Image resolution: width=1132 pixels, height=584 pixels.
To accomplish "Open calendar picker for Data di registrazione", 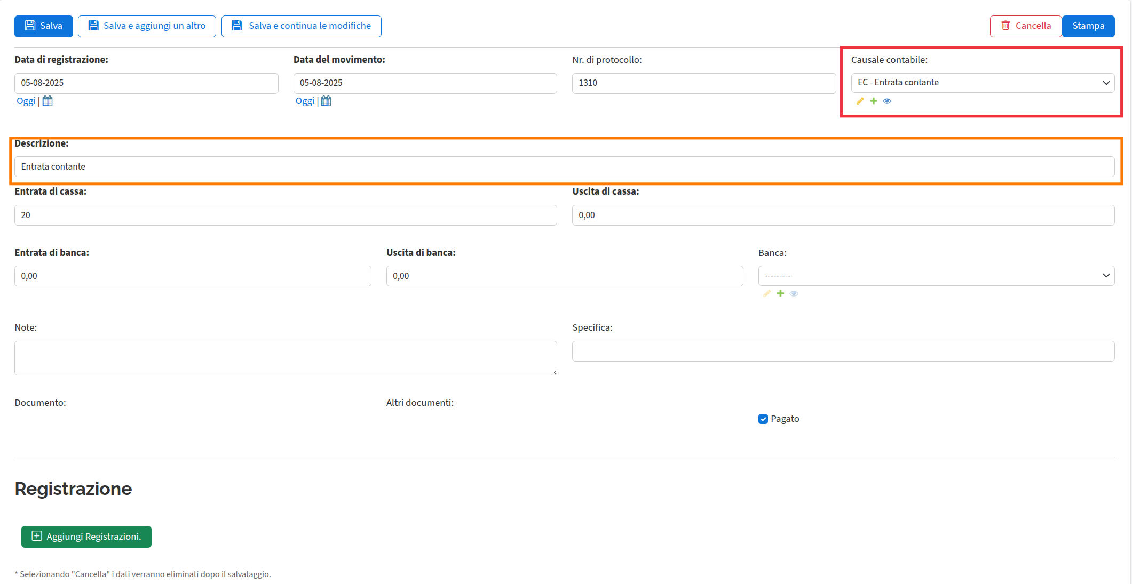I will 48,101.
